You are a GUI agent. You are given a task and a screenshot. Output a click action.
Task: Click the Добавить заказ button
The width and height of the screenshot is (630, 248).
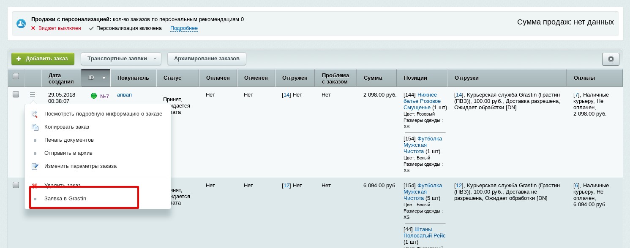[x=43, y=59]
